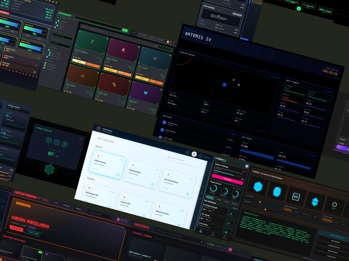Switch to the Catalog tab in XenoMart
Viewport: 349px width, 261px height.
click(133, 33)
